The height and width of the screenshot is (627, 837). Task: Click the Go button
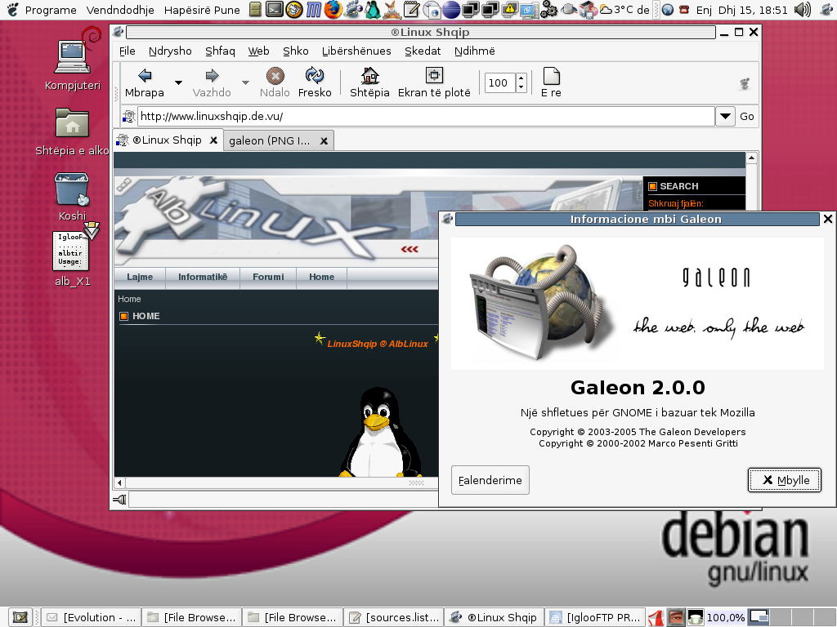(x=746, y=116)
